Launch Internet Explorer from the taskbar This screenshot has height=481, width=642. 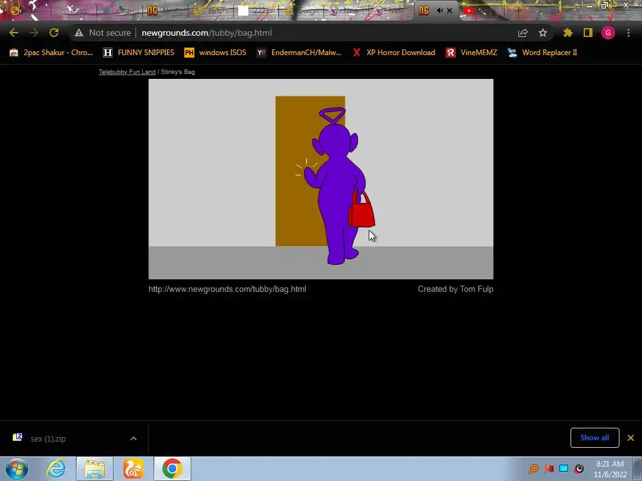[x=56, y=468]
